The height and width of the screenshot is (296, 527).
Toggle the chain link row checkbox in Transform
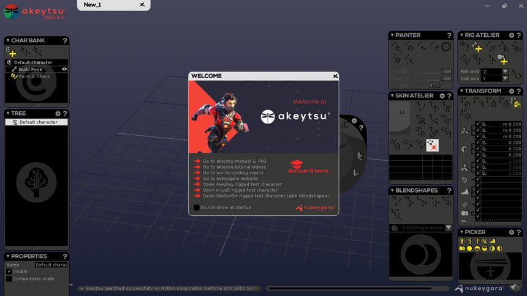click(x=477, y=204)
